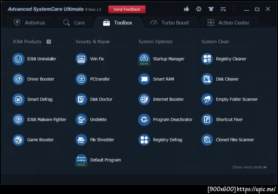Open the options menu lines icon
This screenshot has height=194, width=278.
(223, 9)
